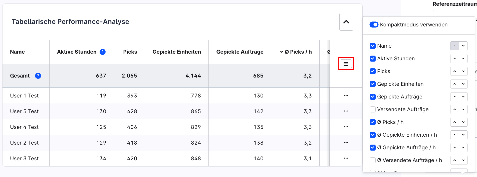Uncheck the Gepickte Einheiten checkbox

pyautogui.click(x=373, y=84)
